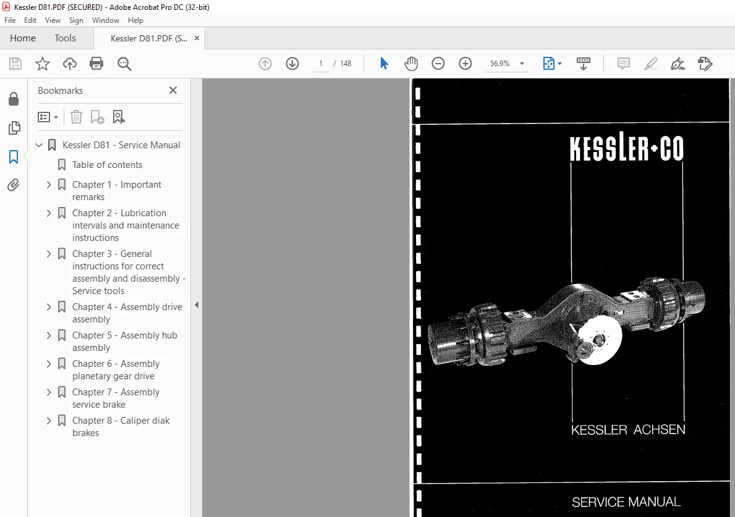Select Kessler D81 - Service Manual bookmark

[121, 145]
